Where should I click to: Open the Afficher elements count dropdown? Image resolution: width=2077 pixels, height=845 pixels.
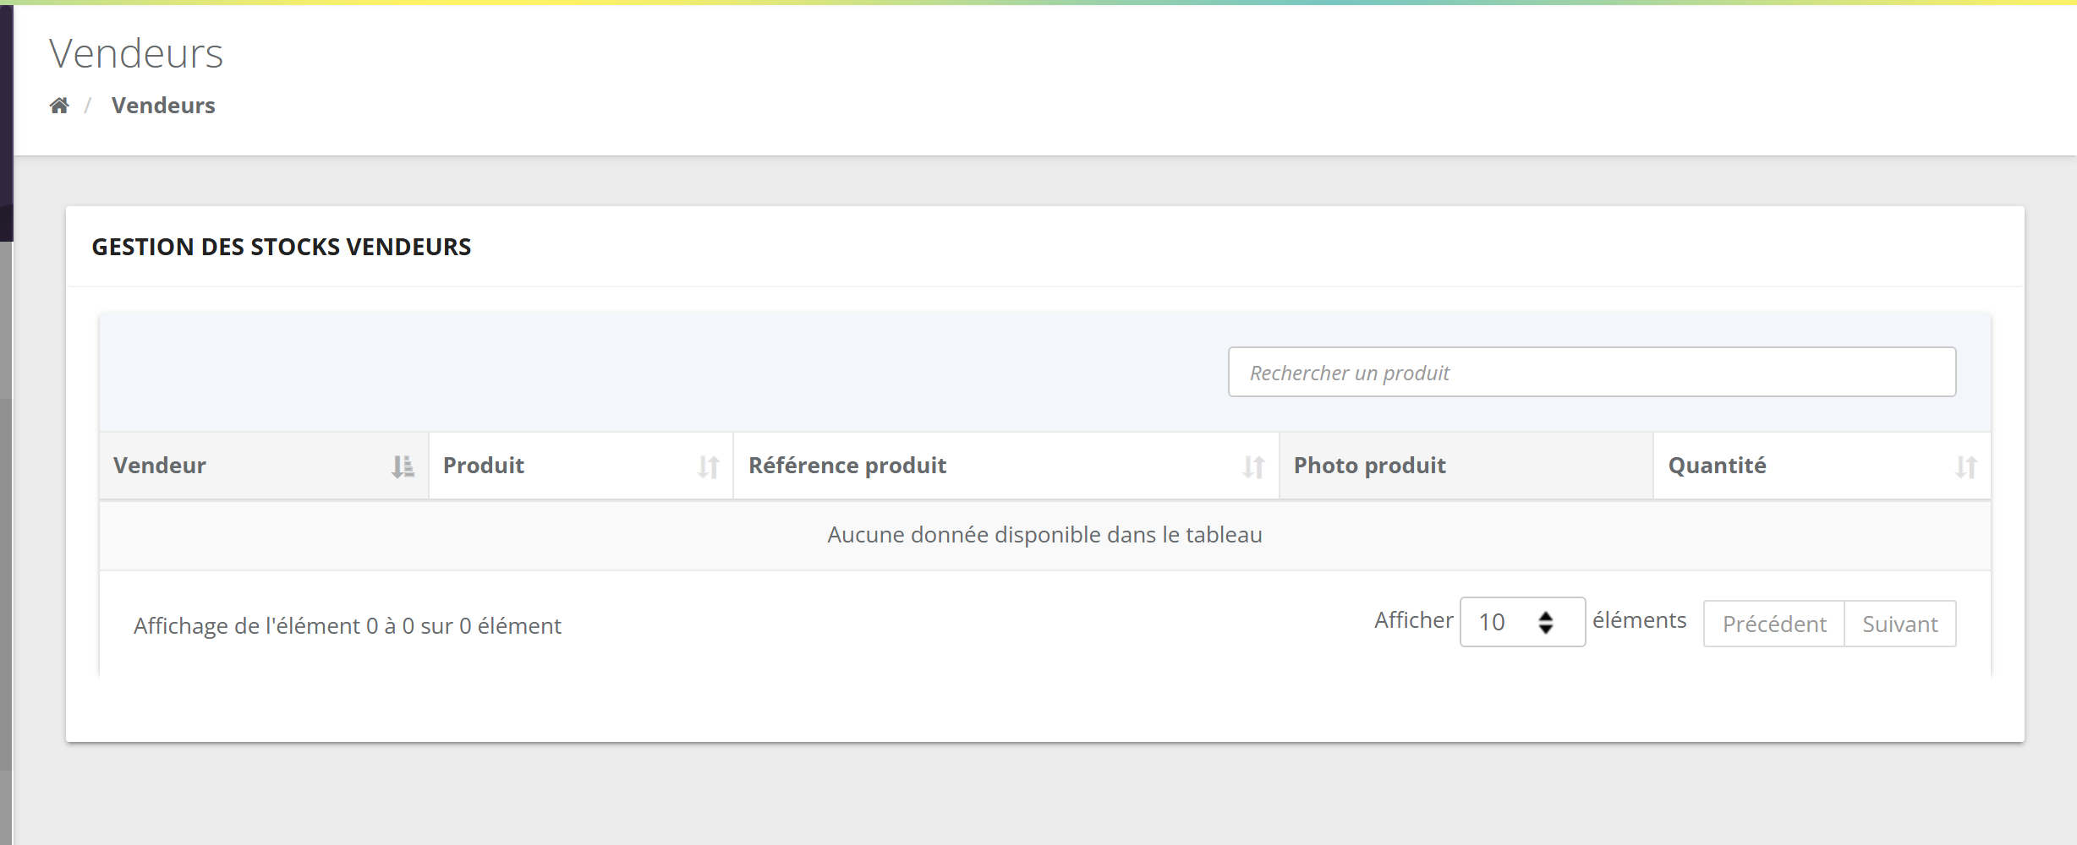tap(1522, 622)
